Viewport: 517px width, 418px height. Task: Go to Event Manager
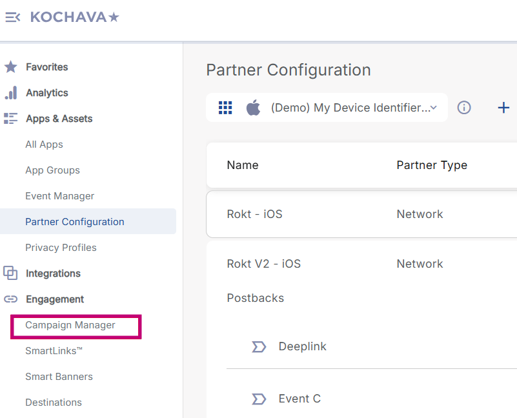[x=59, y=196]
